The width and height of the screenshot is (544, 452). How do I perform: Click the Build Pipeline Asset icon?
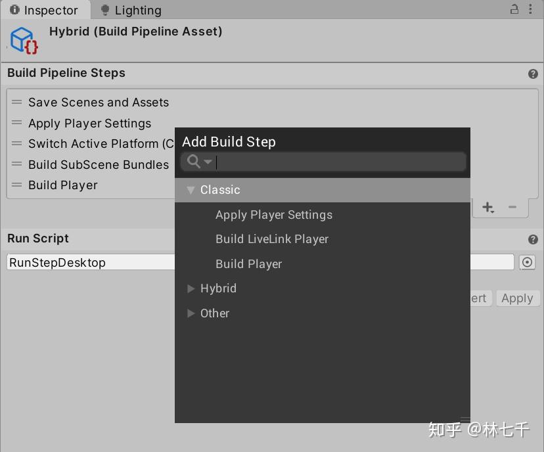click(x=24, y=40)
